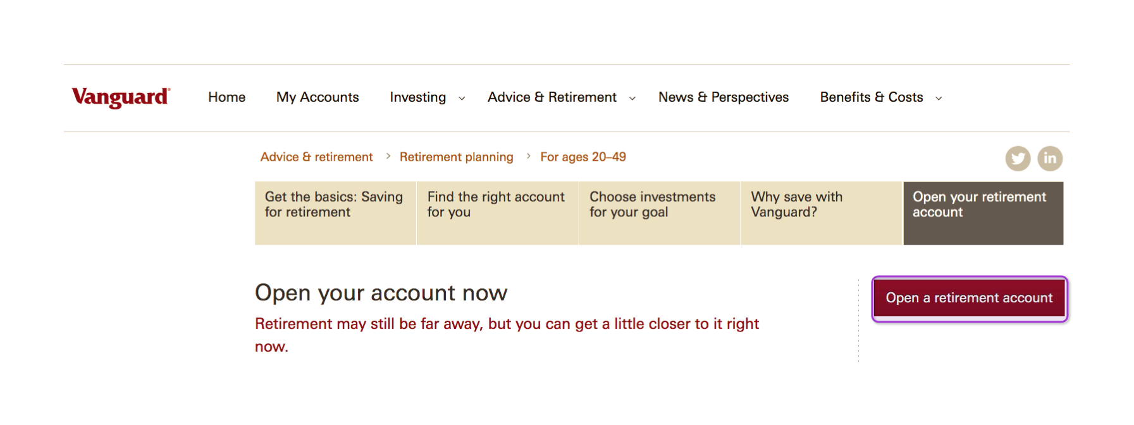Select the 'Open your retirement account' tab
Viewport: 1134px width, 425px height.
coord(982,212)
